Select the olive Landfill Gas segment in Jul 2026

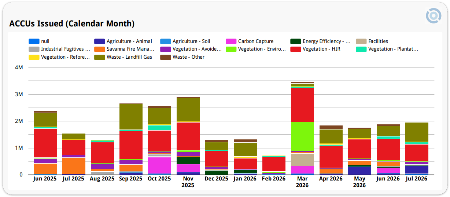pos(417,132)
